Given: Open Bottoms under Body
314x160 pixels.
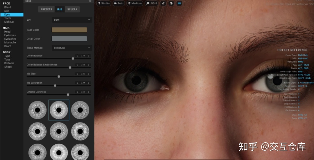Looking at the screenshot, I should (x=9, y=63).
